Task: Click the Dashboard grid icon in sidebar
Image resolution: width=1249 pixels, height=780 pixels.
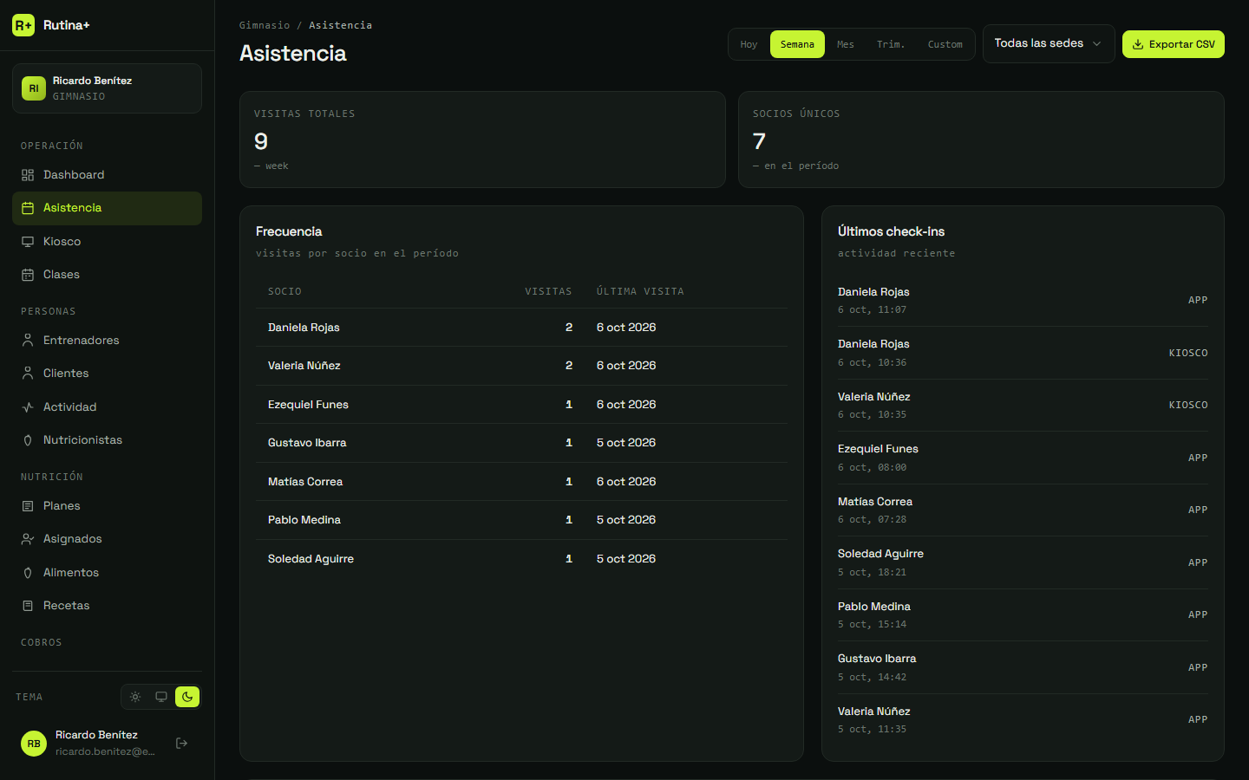Action: tap(28, 175)
